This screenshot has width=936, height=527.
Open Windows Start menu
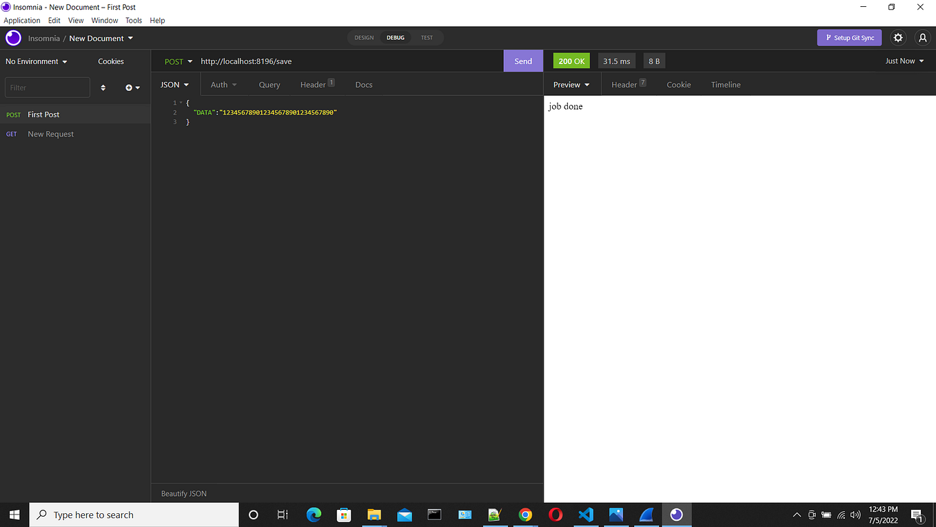tap(14, 515)
